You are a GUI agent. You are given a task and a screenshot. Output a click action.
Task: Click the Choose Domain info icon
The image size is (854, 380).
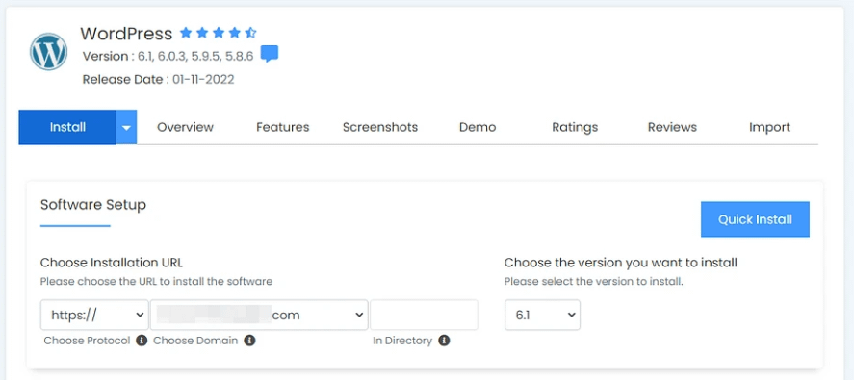[249, 341]
